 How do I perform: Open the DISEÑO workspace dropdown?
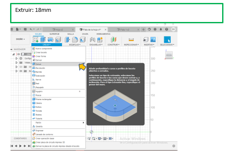(20, 39)
